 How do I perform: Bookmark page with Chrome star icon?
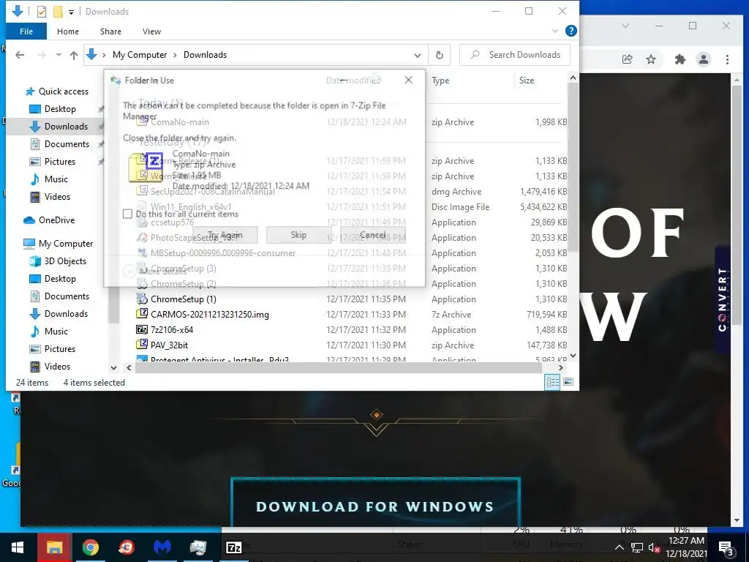[650, 59]
